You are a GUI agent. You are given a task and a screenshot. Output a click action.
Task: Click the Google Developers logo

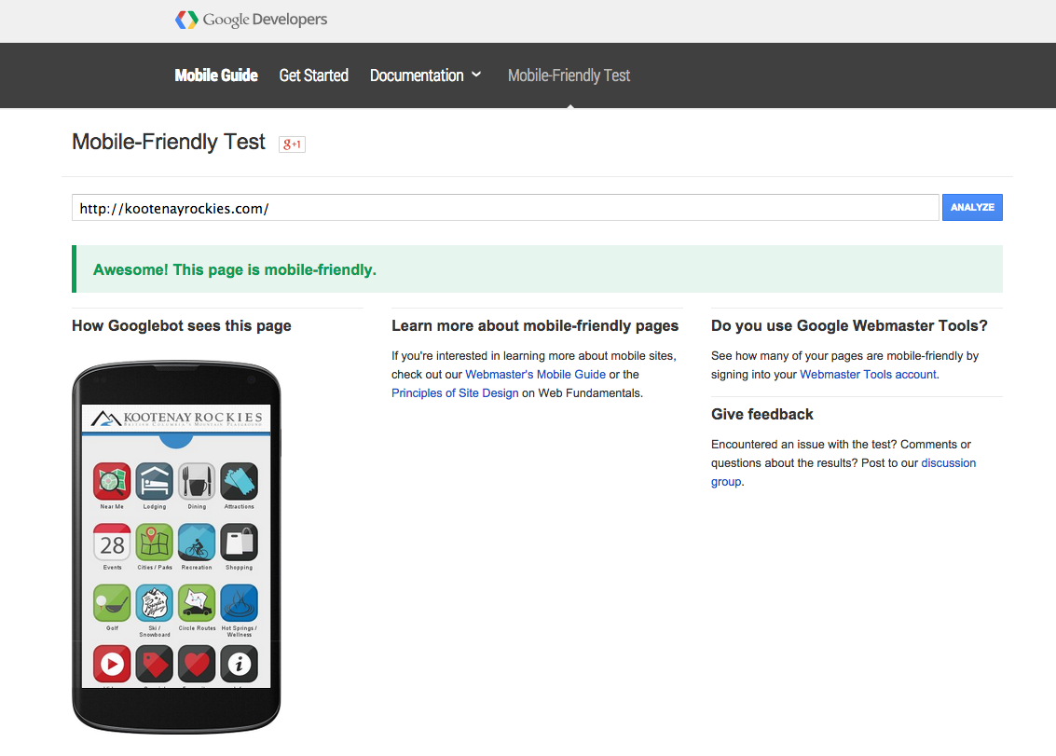(252, 20)
